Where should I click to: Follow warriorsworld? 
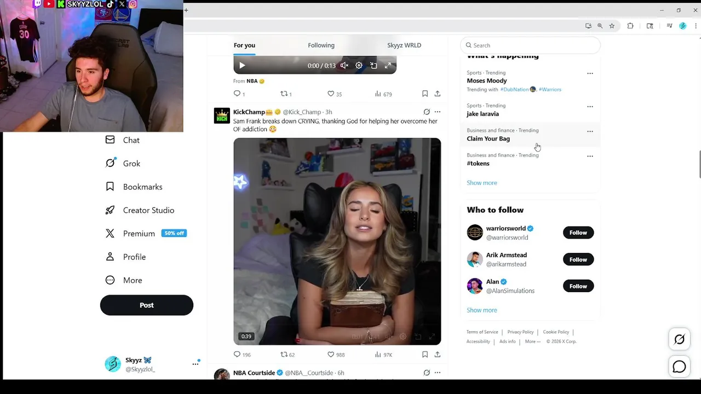tap(578, 233)
